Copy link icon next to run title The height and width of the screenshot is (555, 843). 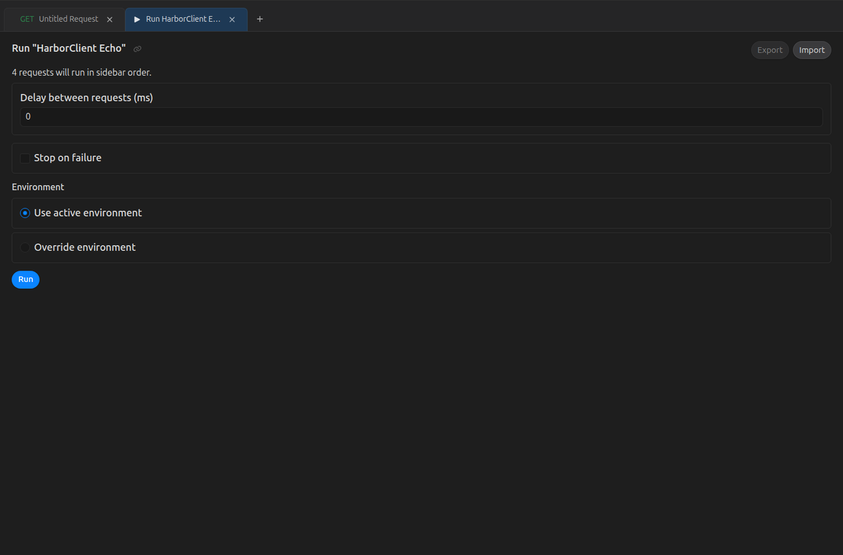(138, 49)
